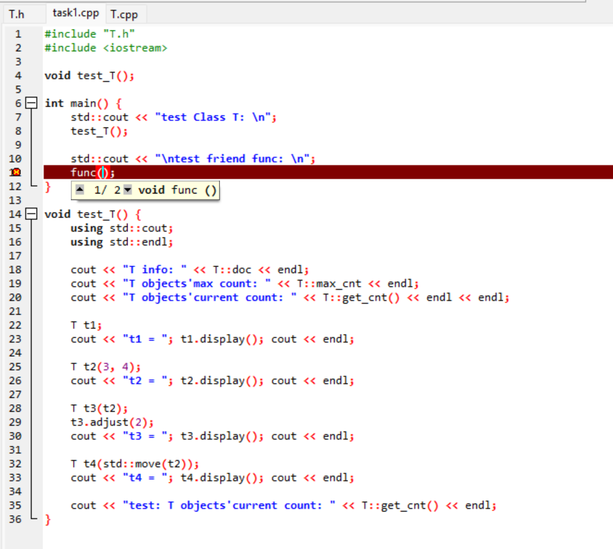
Task: Click 'T::doc' on line 18
Action: click(x=232, y=270)
